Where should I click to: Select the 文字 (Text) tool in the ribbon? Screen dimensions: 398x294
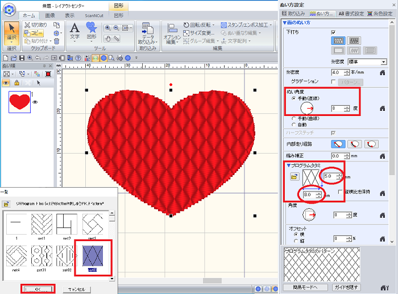[x=74, y=31]
